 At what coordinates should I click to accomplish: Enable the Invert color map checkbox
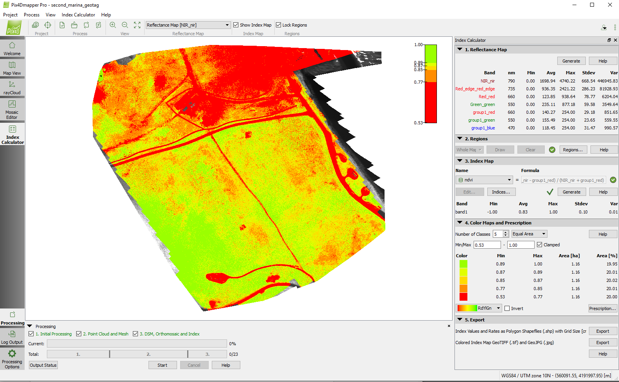pyautogui.click(x=507, y=308)
